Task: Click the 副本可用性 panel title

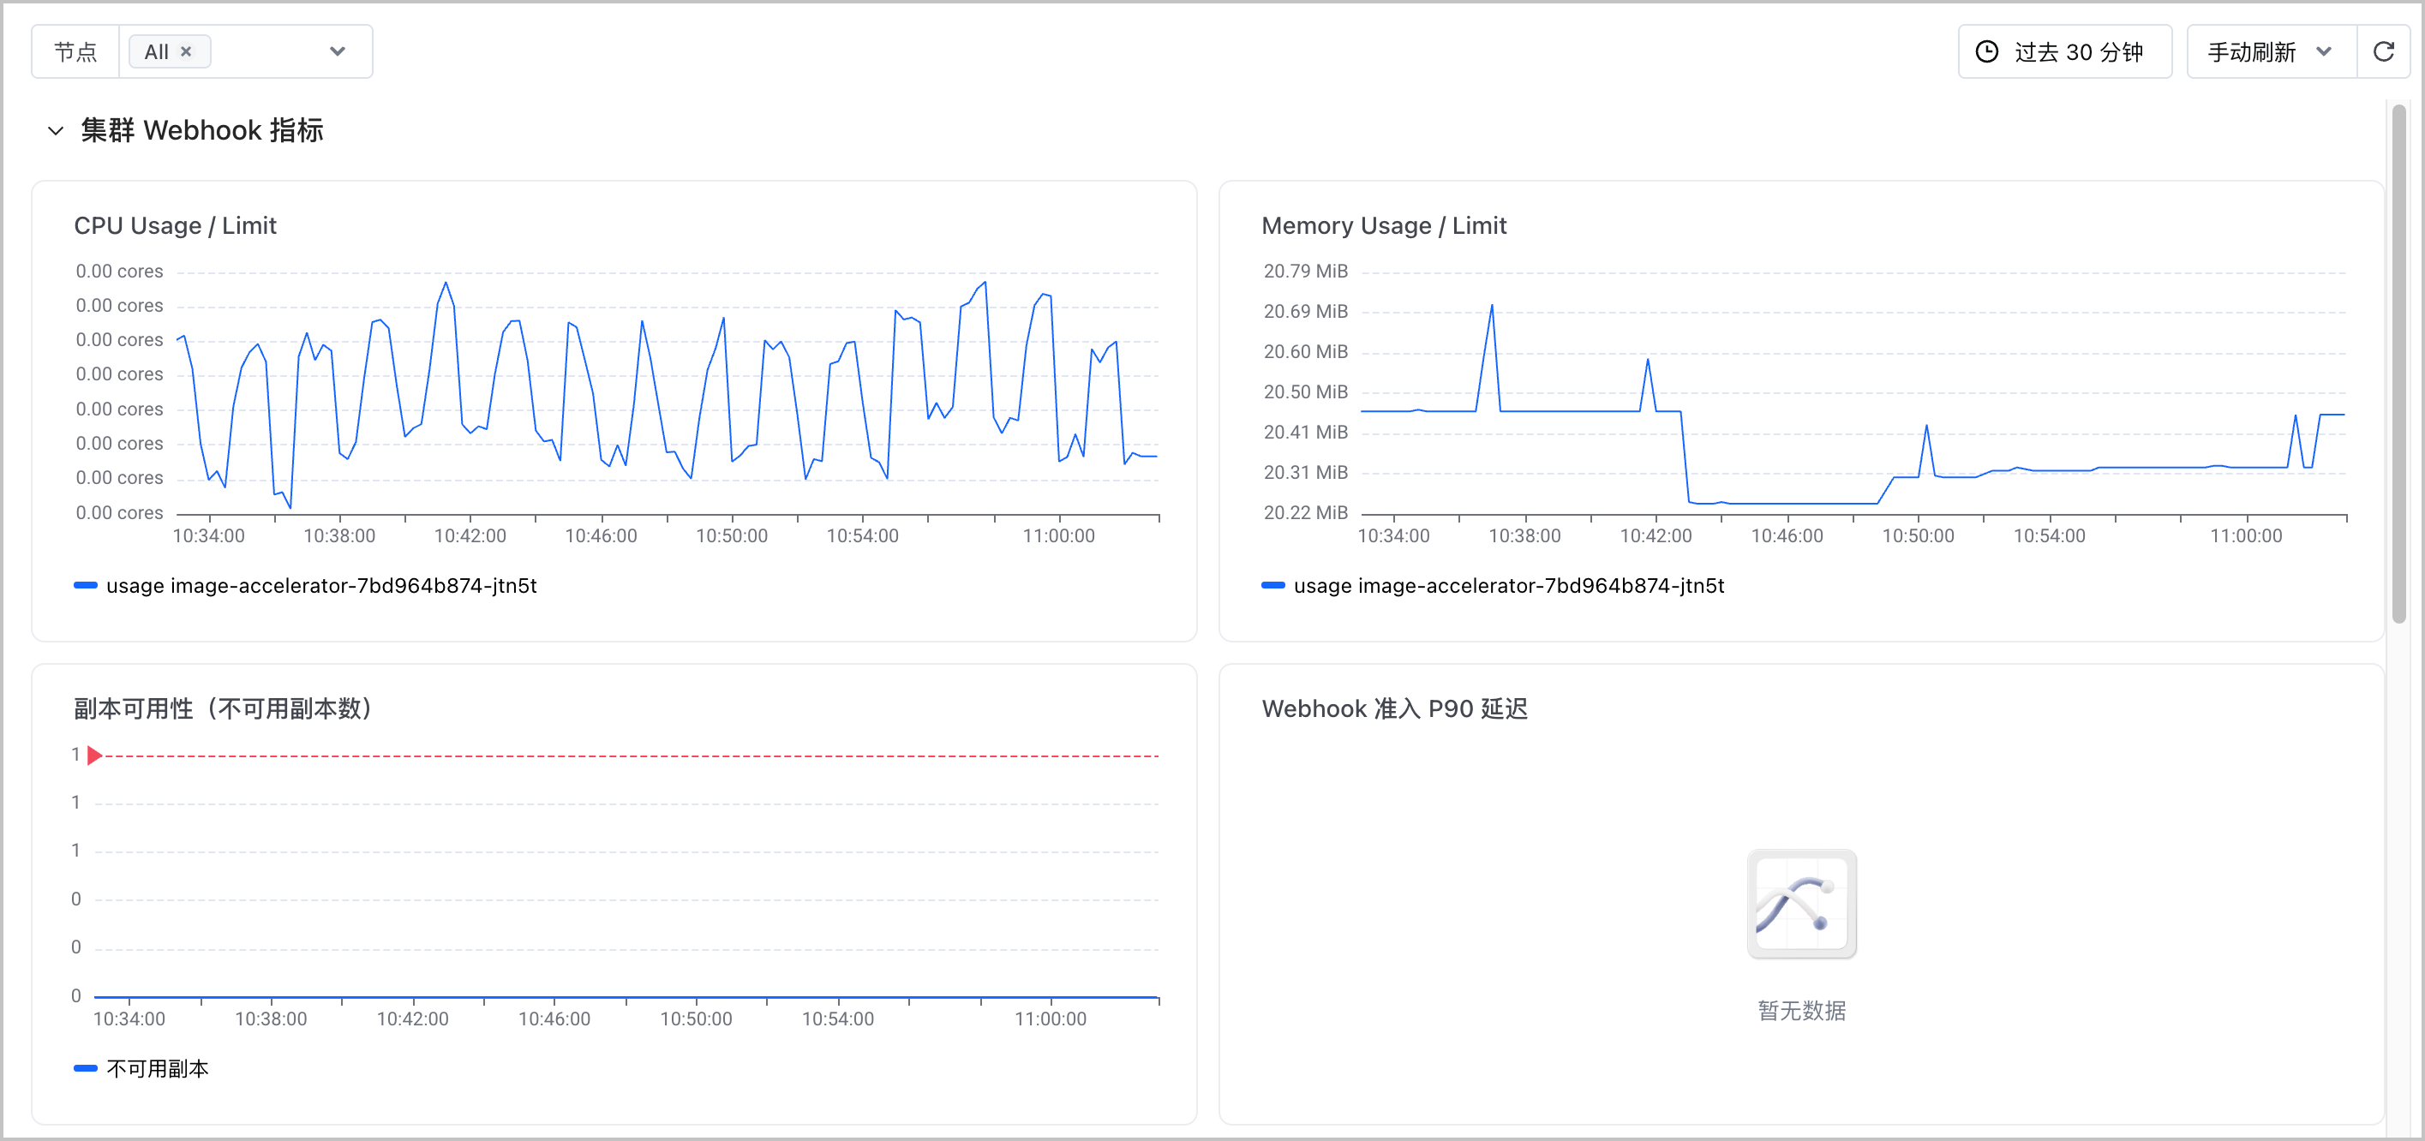Action: click(x=222, y=709)
